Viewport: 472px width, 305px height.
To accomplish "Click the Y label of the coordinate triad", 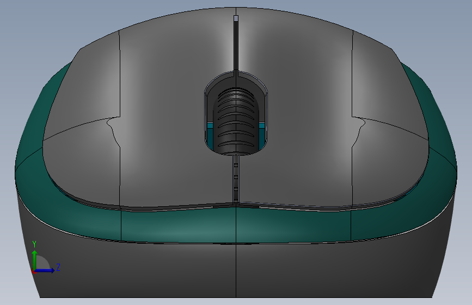I will pyautogui.click(x=34, y=244).
